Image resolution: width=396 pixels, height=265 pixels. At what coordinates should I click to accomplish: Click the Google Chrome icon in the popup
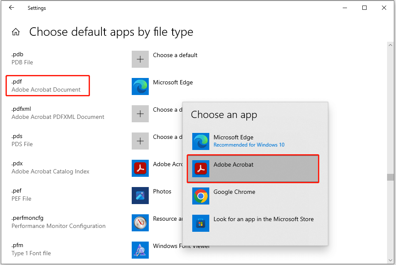[x=201, y=196]
